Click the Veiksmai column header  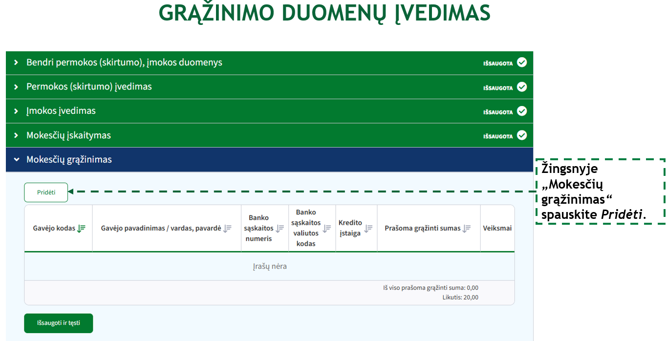point(497,228)
